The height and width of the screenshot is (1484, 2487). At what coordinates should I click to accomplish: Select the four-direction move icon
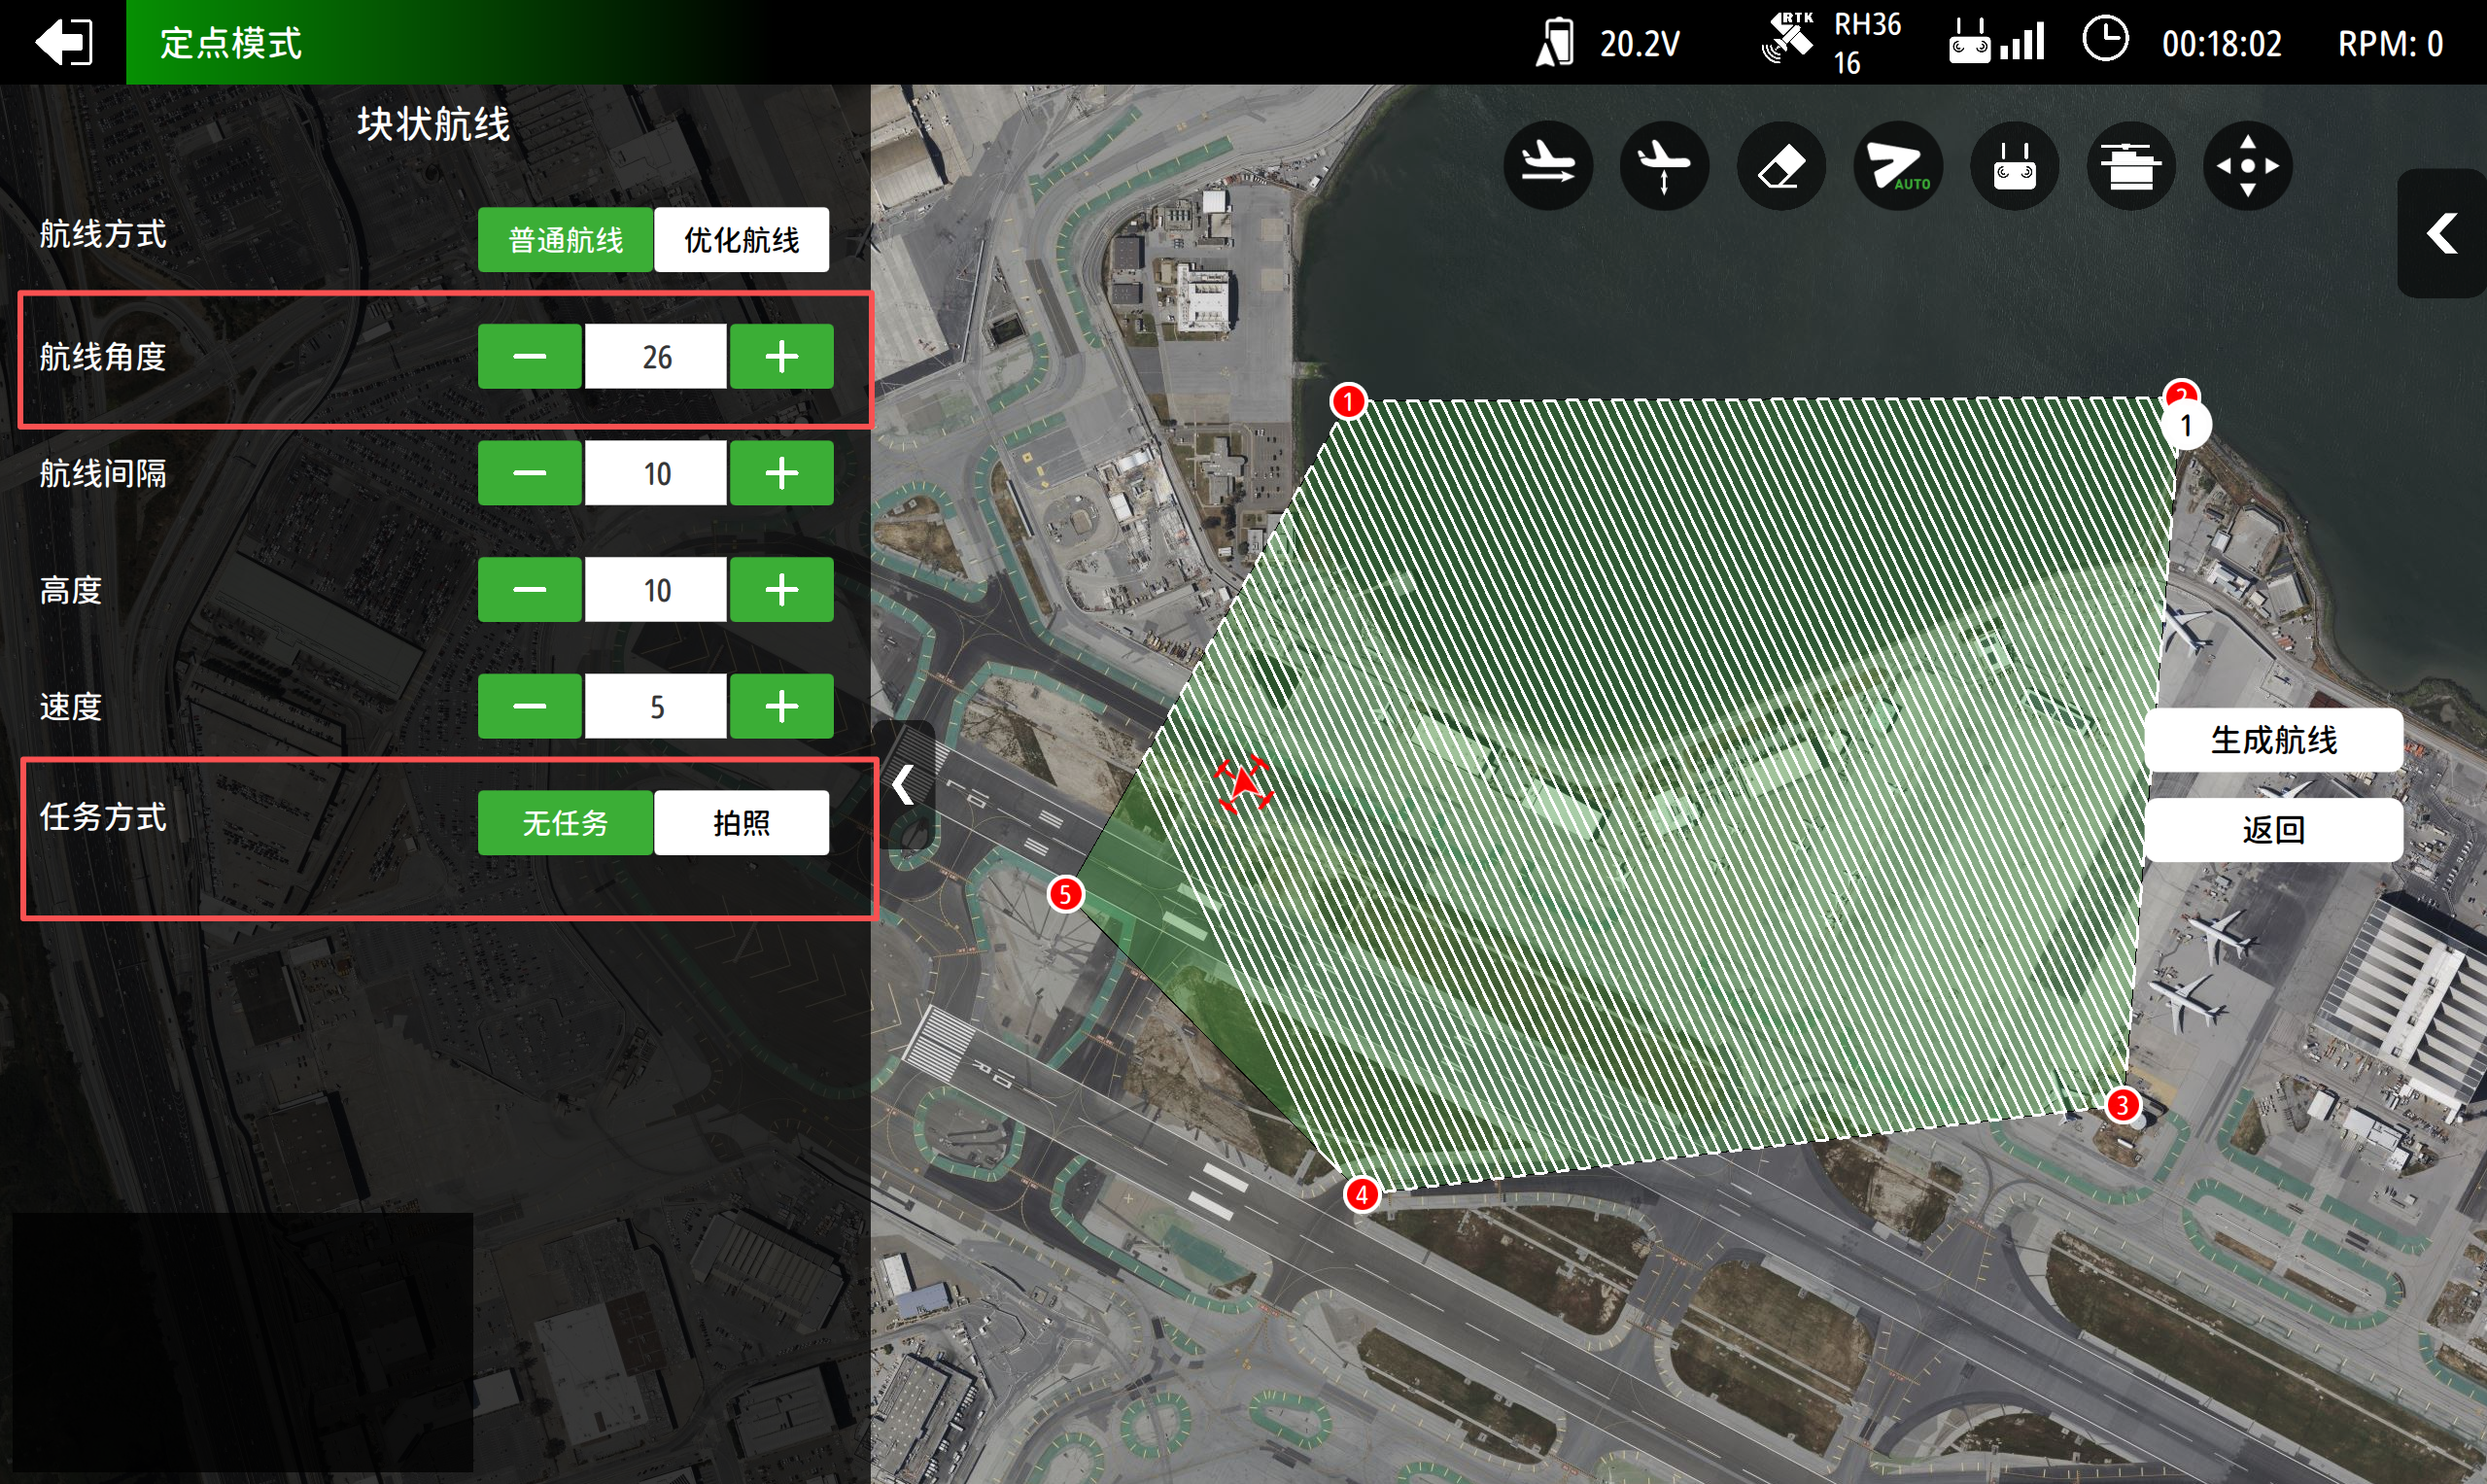(x=2247, y=165)
